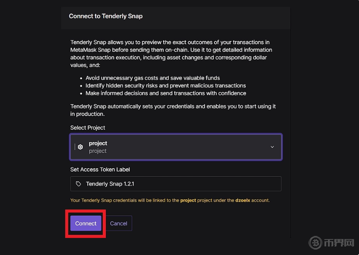This screenshot has width=359, height=255.
Task: Select the Make informed decisions bullet
Action: (165, 93)
